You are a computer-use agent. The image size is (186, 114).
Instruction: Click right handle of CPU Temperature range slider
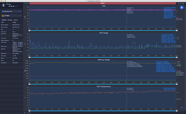pos(177,111)
